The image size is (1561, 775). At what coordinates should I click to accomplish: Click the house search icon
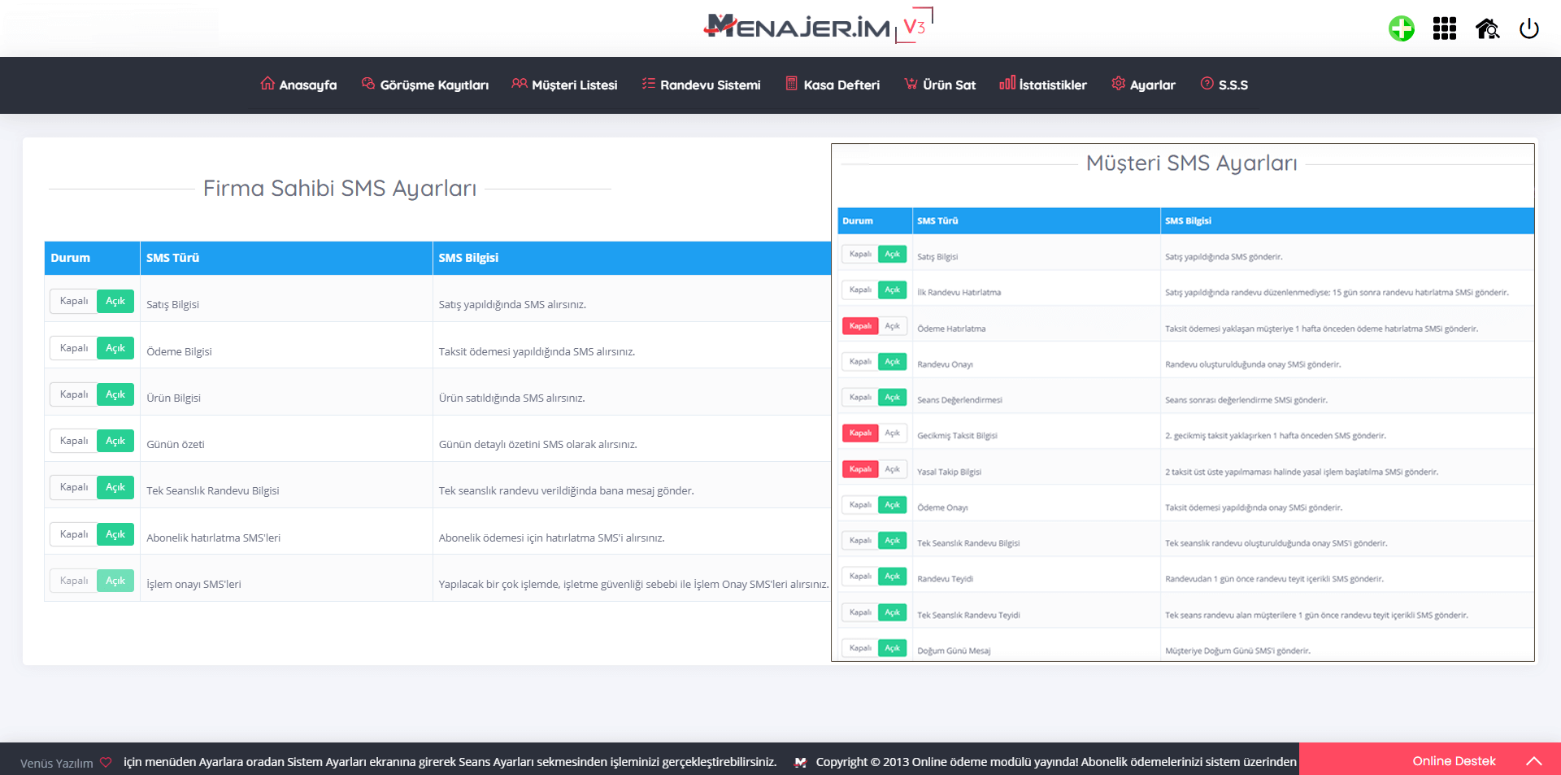[x=1487, y=29]
